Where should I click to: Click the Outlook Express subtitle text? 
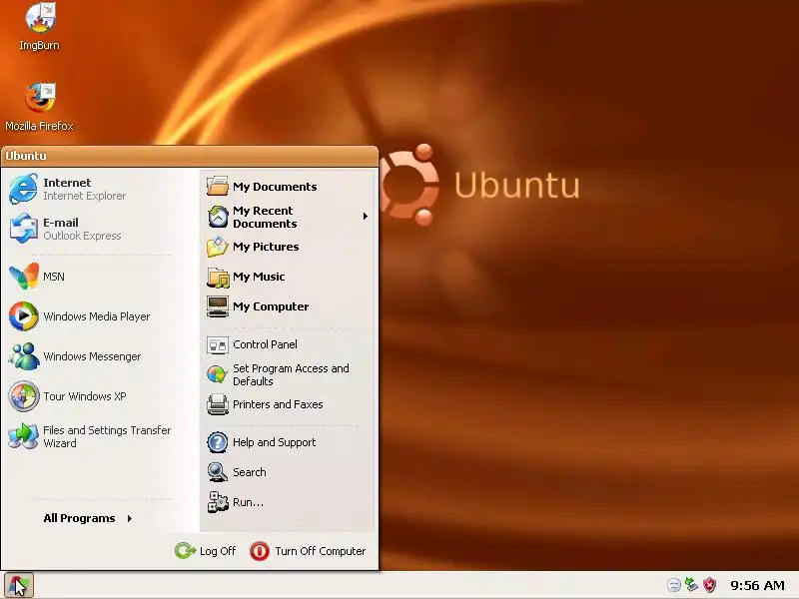pos(82,236)
